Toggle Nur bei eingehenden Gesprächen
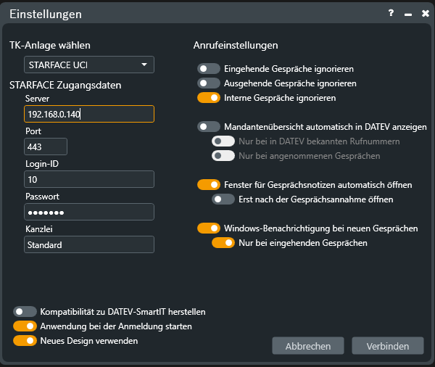The width and height of the screenshot is (435, 367). tap(223, 243)
